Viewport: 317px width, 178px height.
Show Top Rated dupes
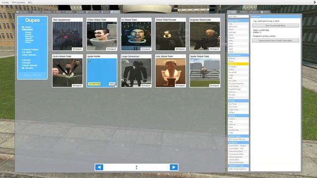pyautogui.click(x=26, y=52)
